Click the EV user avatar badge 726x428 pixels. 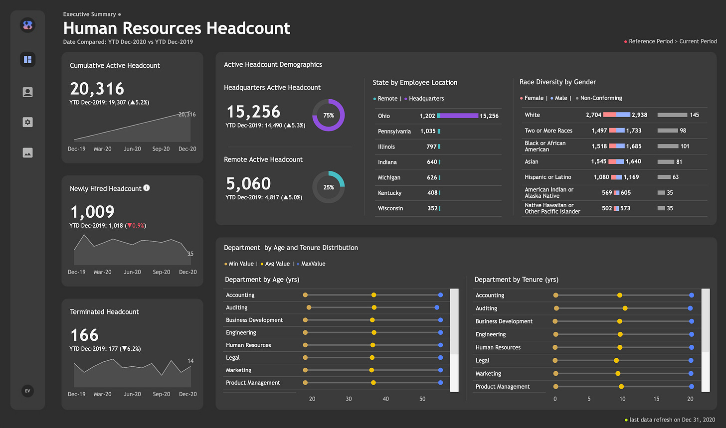coord(28,391)
